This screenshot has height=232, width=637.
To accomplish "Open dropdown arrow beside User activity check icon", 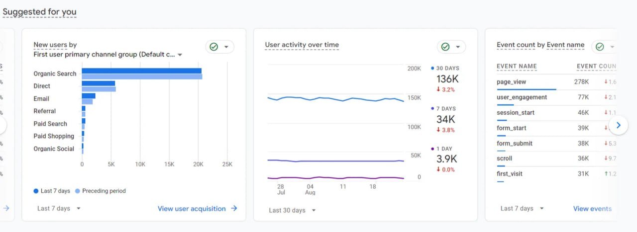I will pos(458,47).
